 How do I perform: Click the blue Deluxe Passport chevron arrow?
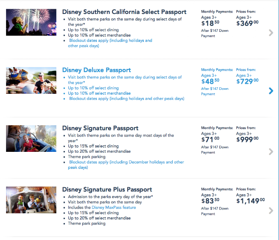point(271,91)
